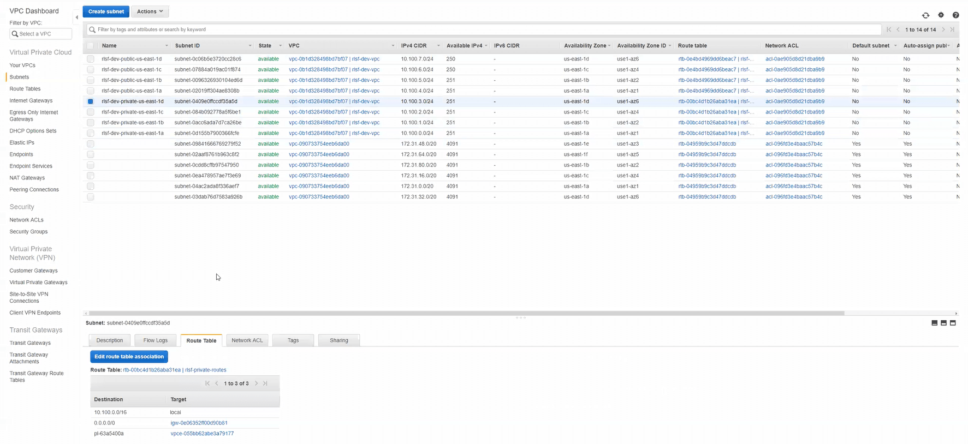Minimize the details pane to the bottom
This screenshot has height=444, width=968.
pyautogui.click(x=934, y=323)
